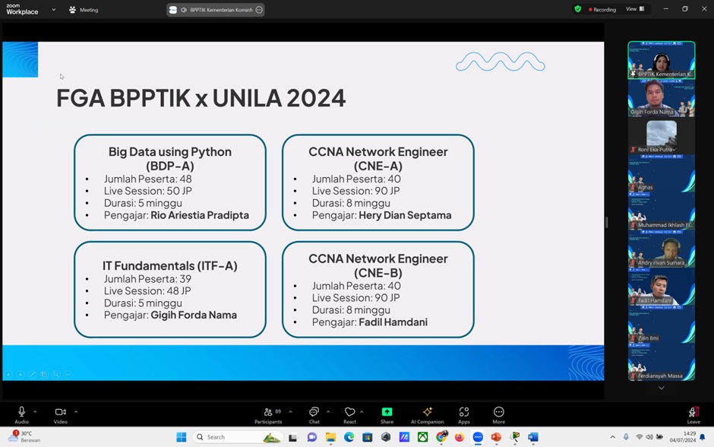The height and width of the screenshot is (447, 714).
Task: Open PowerPoint from the Windows taskbar
Action: 496,437
